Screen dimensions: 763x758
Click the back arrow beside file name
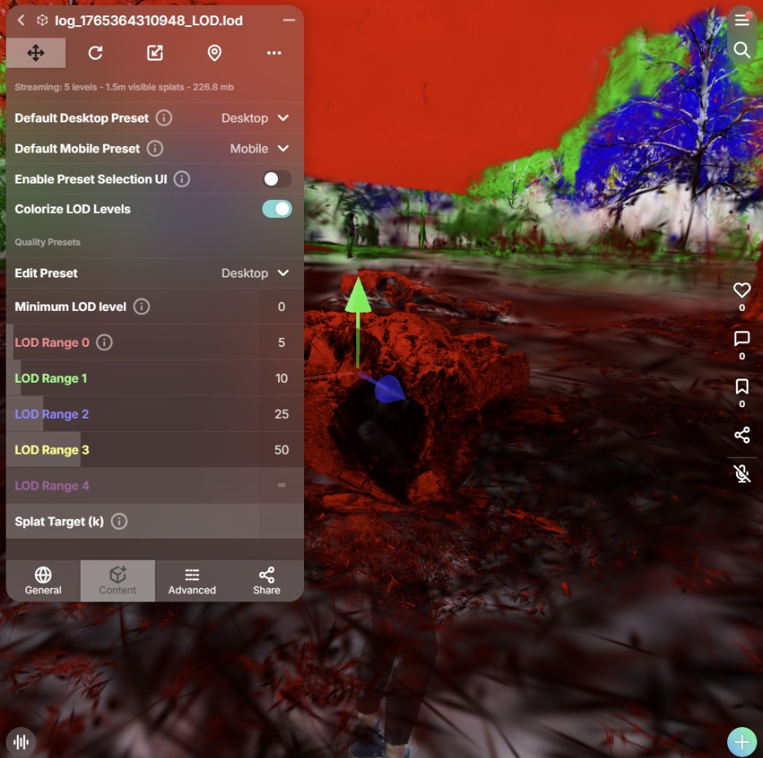[21, 20]
